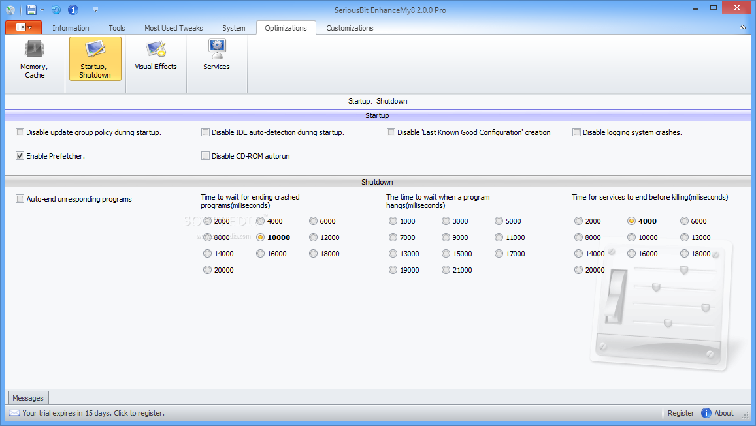
Task: Switch to the System tab
Action: click(234, 28)
